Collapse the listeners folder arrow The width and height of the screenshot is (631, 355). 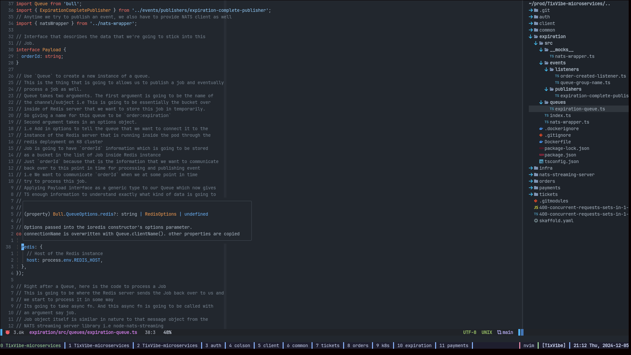546,69
